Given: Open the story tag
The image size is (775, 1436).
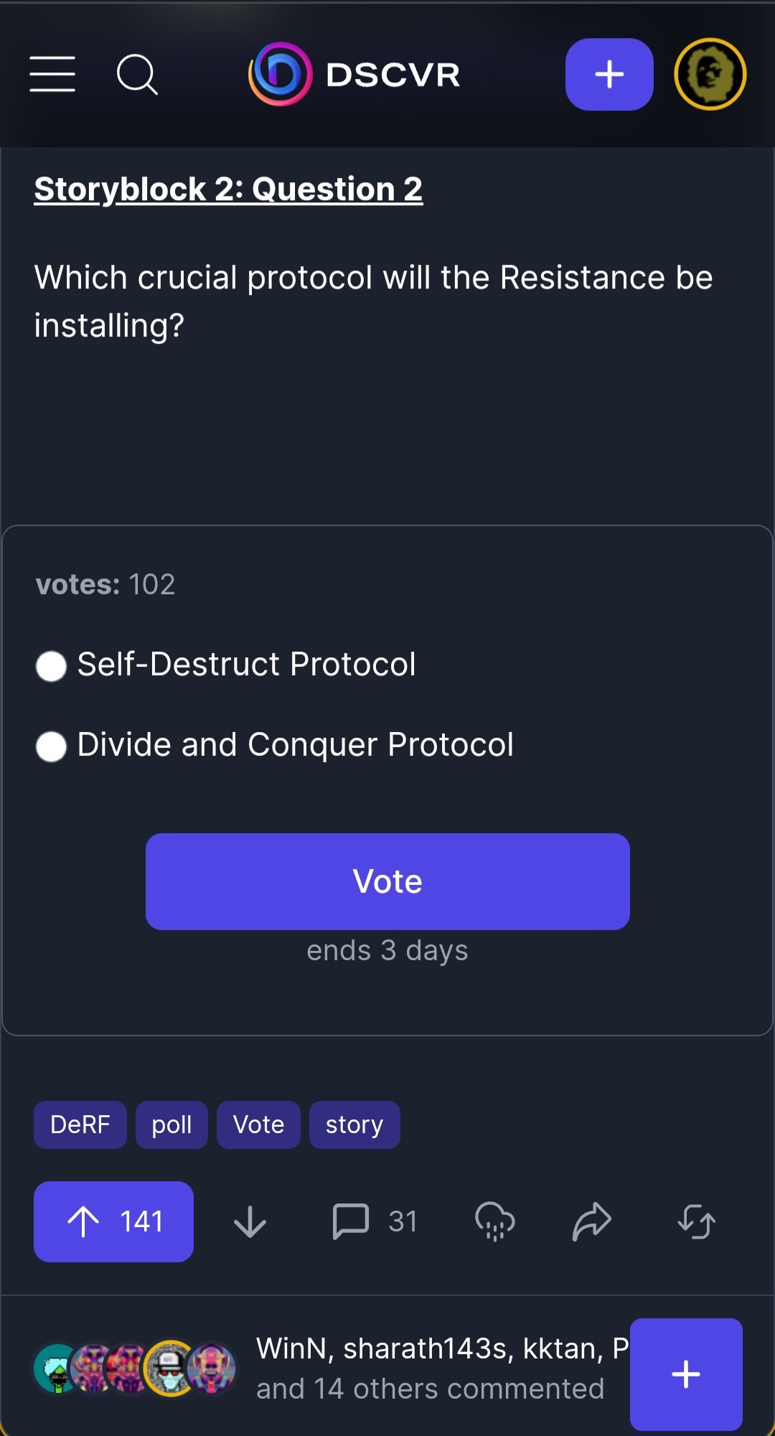Looking at the screenshot, I should [x=354, y=1125].
